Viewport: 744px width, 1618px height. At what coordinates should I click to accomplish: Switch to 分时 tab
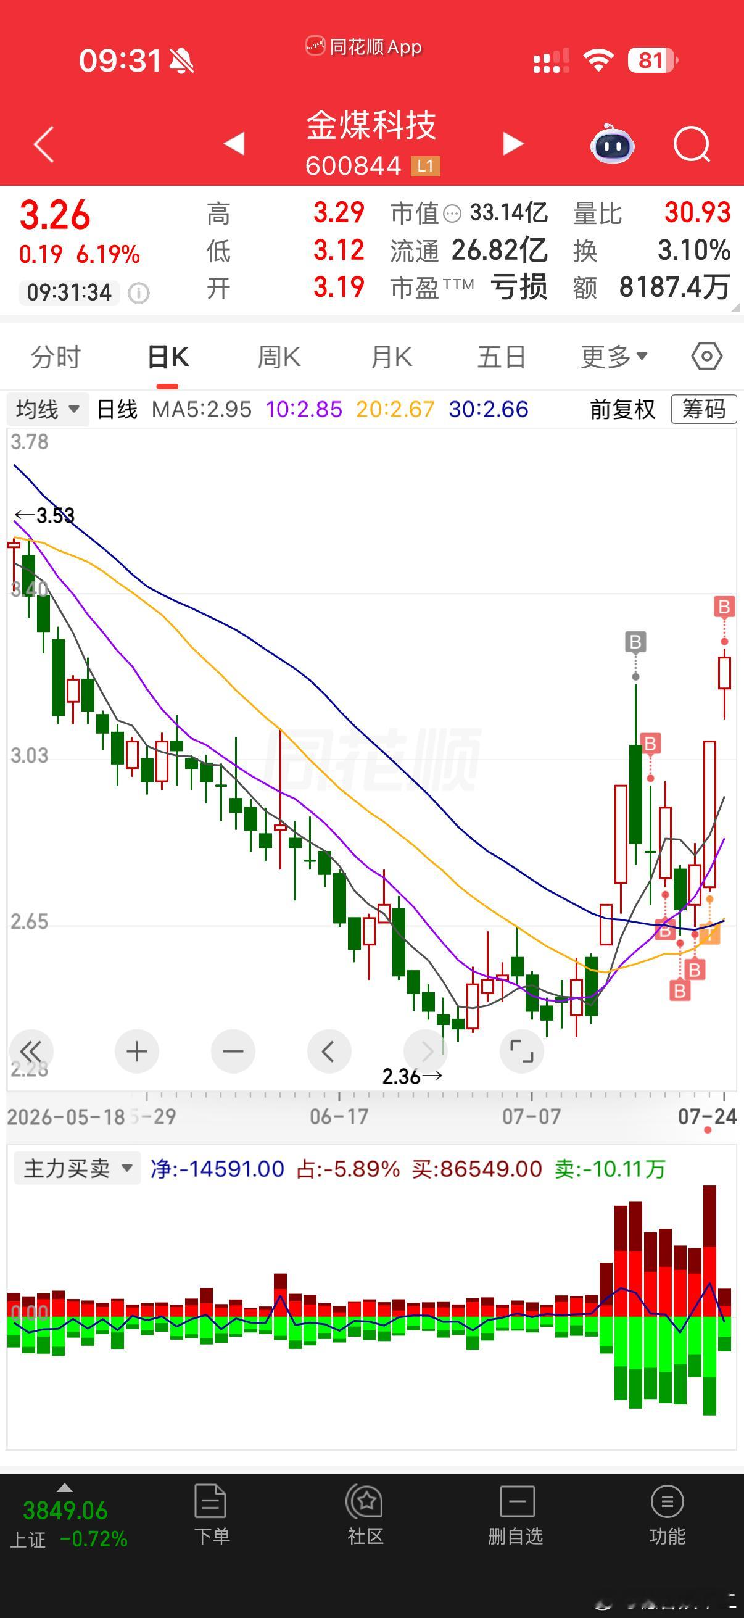pyautogui.click(x=56, y=357)
